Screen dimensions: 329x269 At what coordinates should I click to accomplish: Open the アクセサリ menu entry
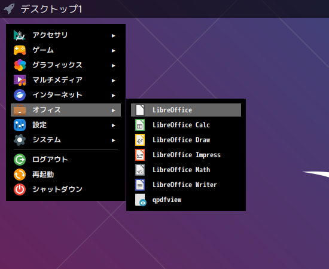click(x=66, y=35)
